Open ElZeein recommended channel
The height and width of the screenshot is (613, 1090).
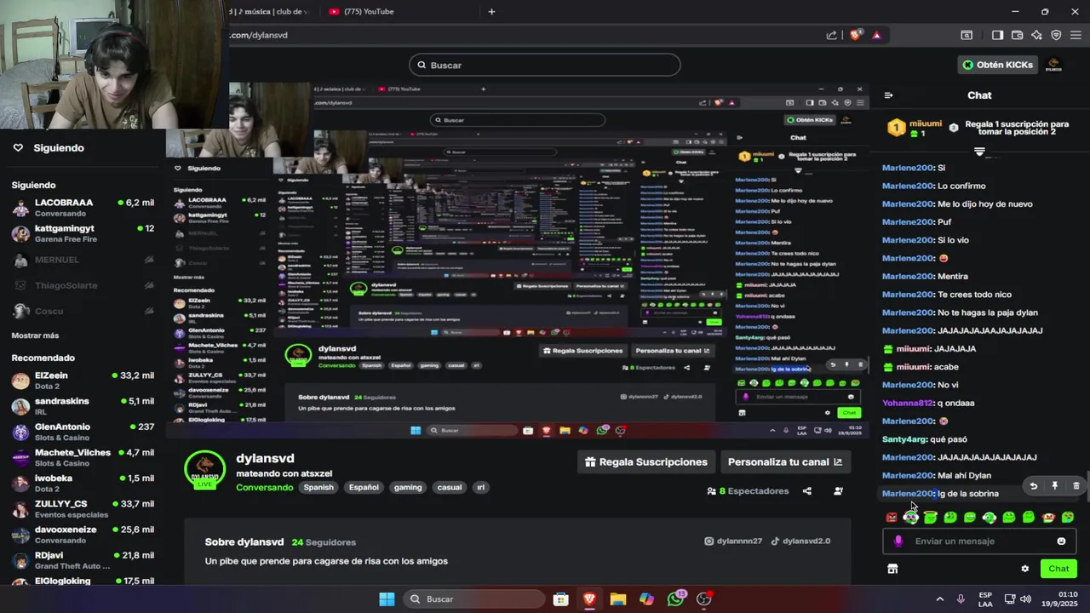click(x=83, y=381)
